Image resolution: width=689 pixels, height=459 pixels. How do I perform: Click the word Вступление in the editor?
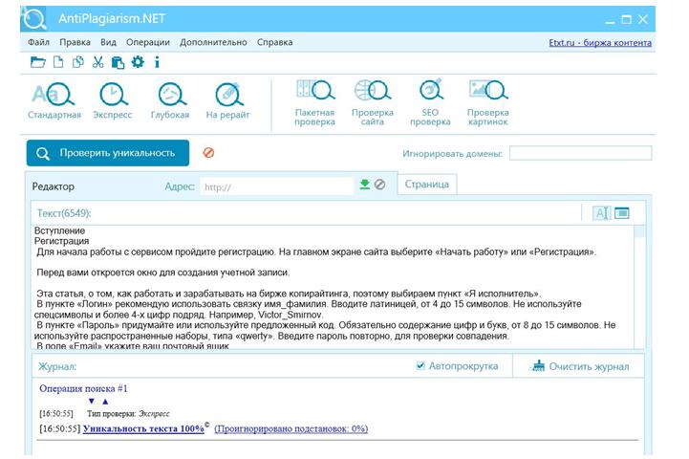click(60, 230)
